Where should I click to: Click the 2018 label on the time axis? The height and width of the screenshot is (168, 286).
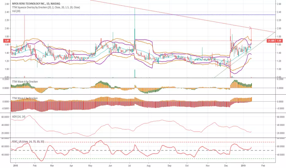16,166
